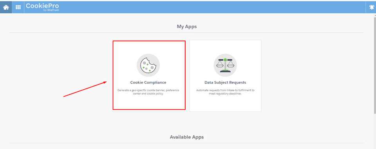
Task: Open notifications bell icon
Action: point(371,7)
